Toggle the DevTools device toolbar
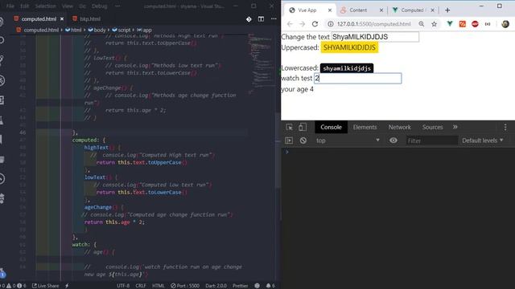The width and height of the screenshot is (515, 289). click(303, 127)
